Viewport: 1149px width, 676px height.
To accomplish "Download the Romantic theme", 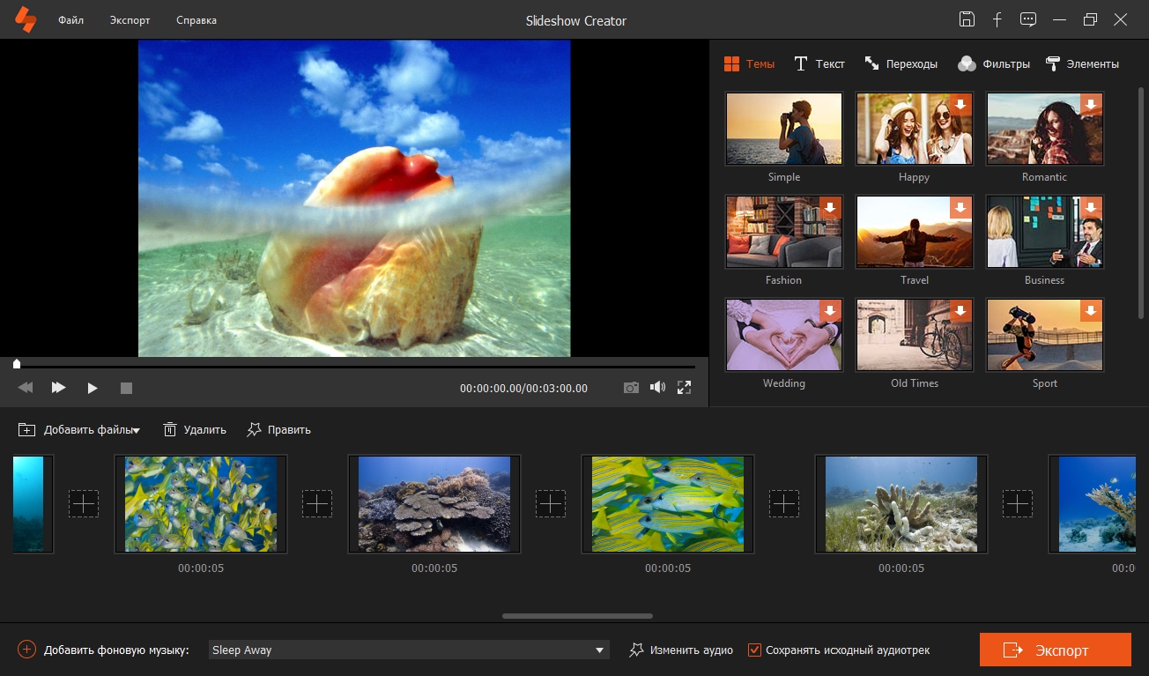I will point(1091,104).
